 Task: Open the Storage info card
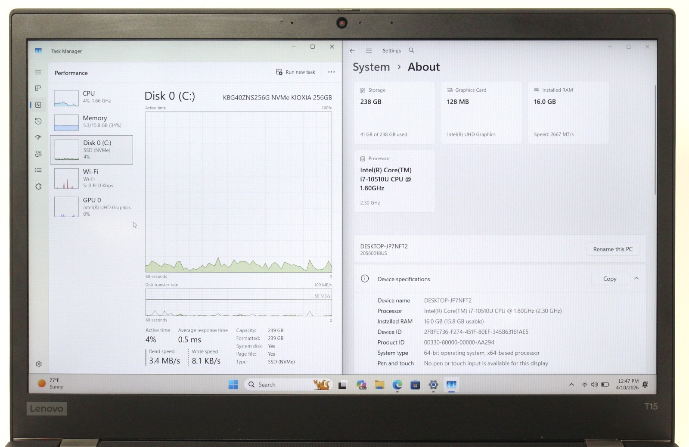tap(394, 113)
